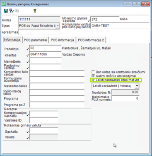This screenshot has height=156, width=152.
Task: Click the lookup checkmark beside Pardavimo centras
Action: tap(28, 68)
